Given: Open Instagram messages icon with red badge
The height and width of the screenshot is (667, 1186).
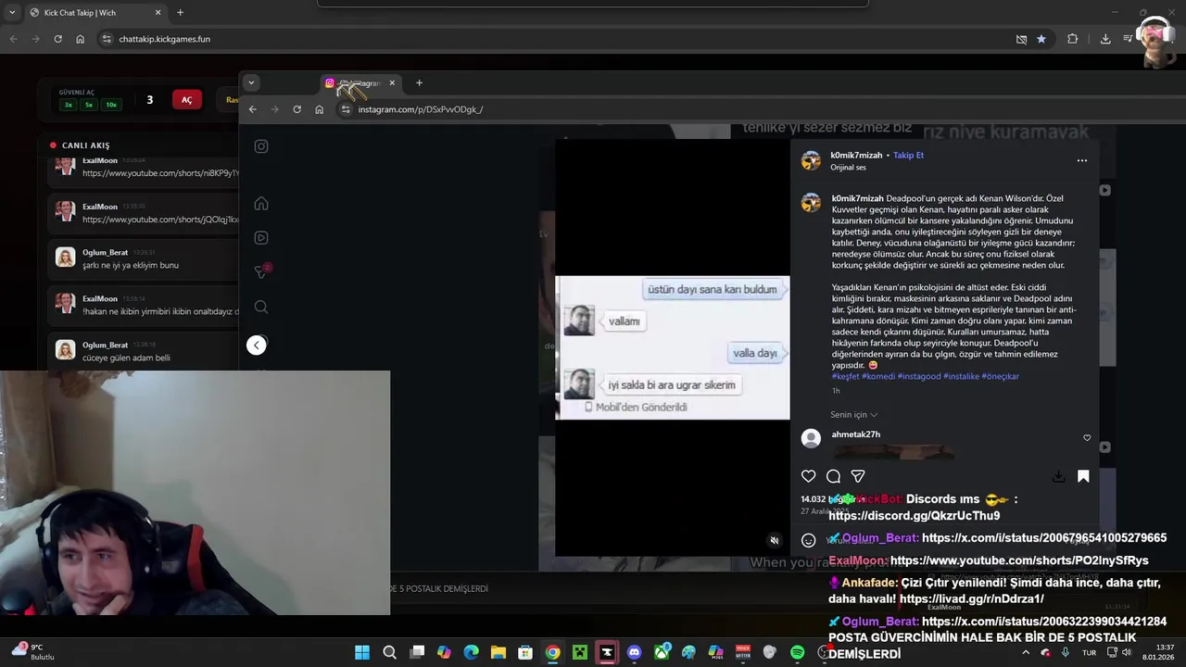Looking at the screenshot, I should (261, 271).
